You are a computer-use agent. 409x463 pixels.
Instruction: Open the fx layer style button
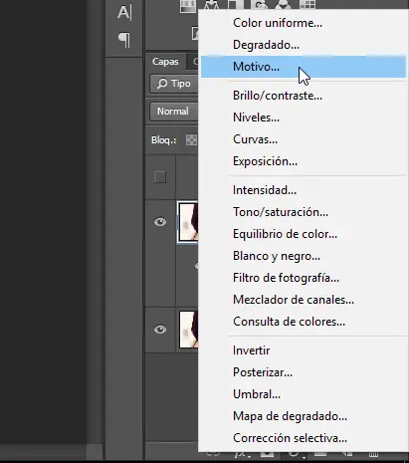click(242, 455)
